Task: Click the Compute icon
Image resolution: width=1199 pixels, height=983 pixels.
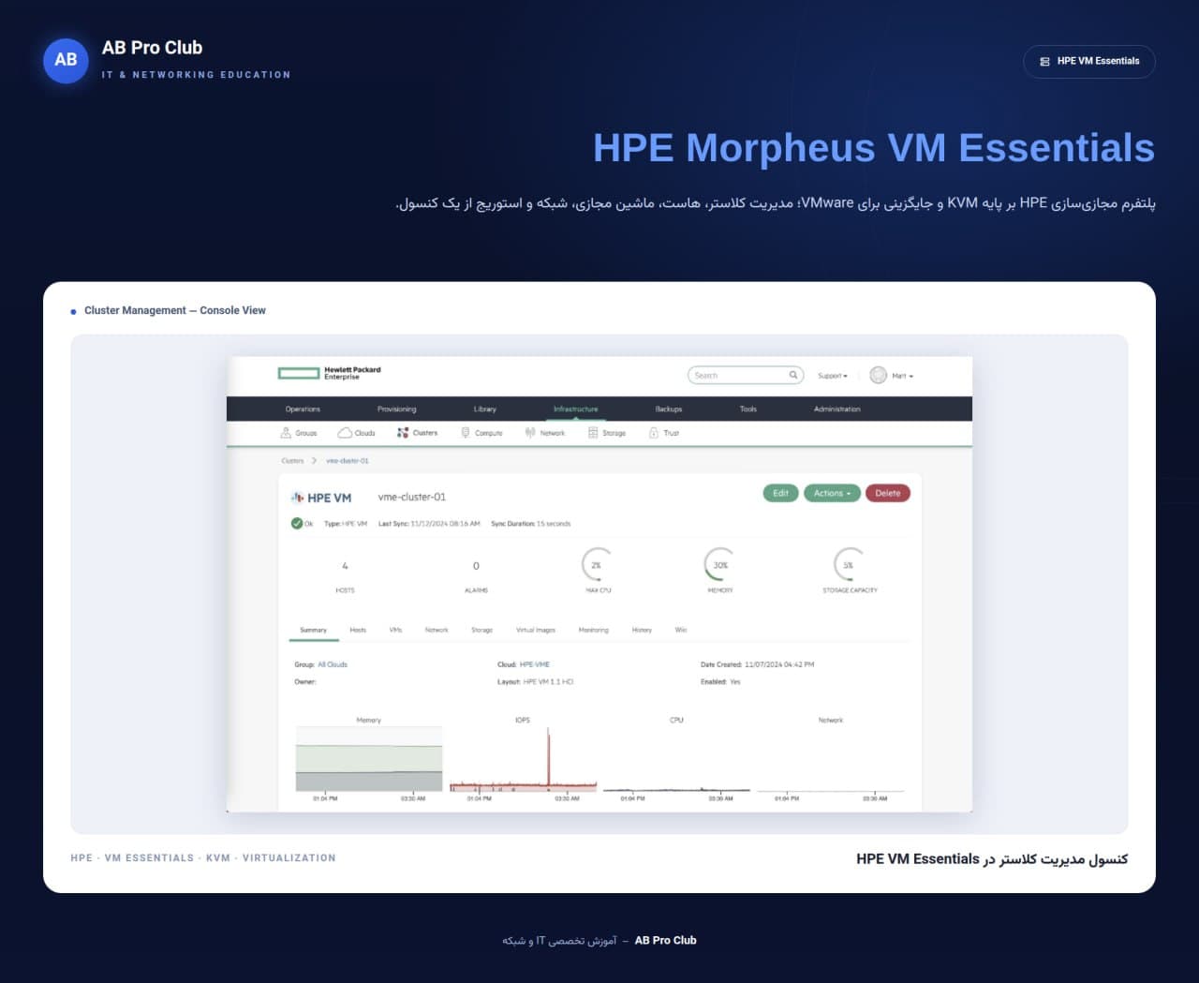Action: pos(466,433)
